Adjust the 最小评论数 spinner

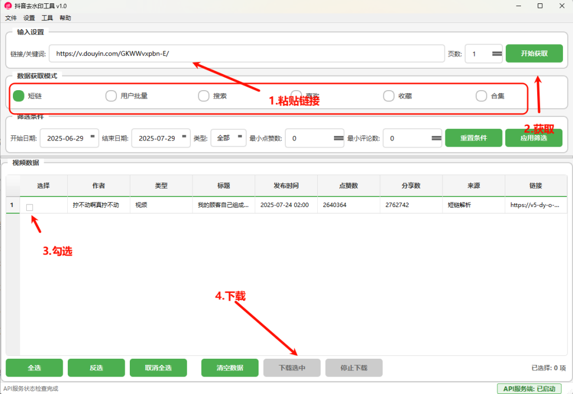(x=436, y=138)
